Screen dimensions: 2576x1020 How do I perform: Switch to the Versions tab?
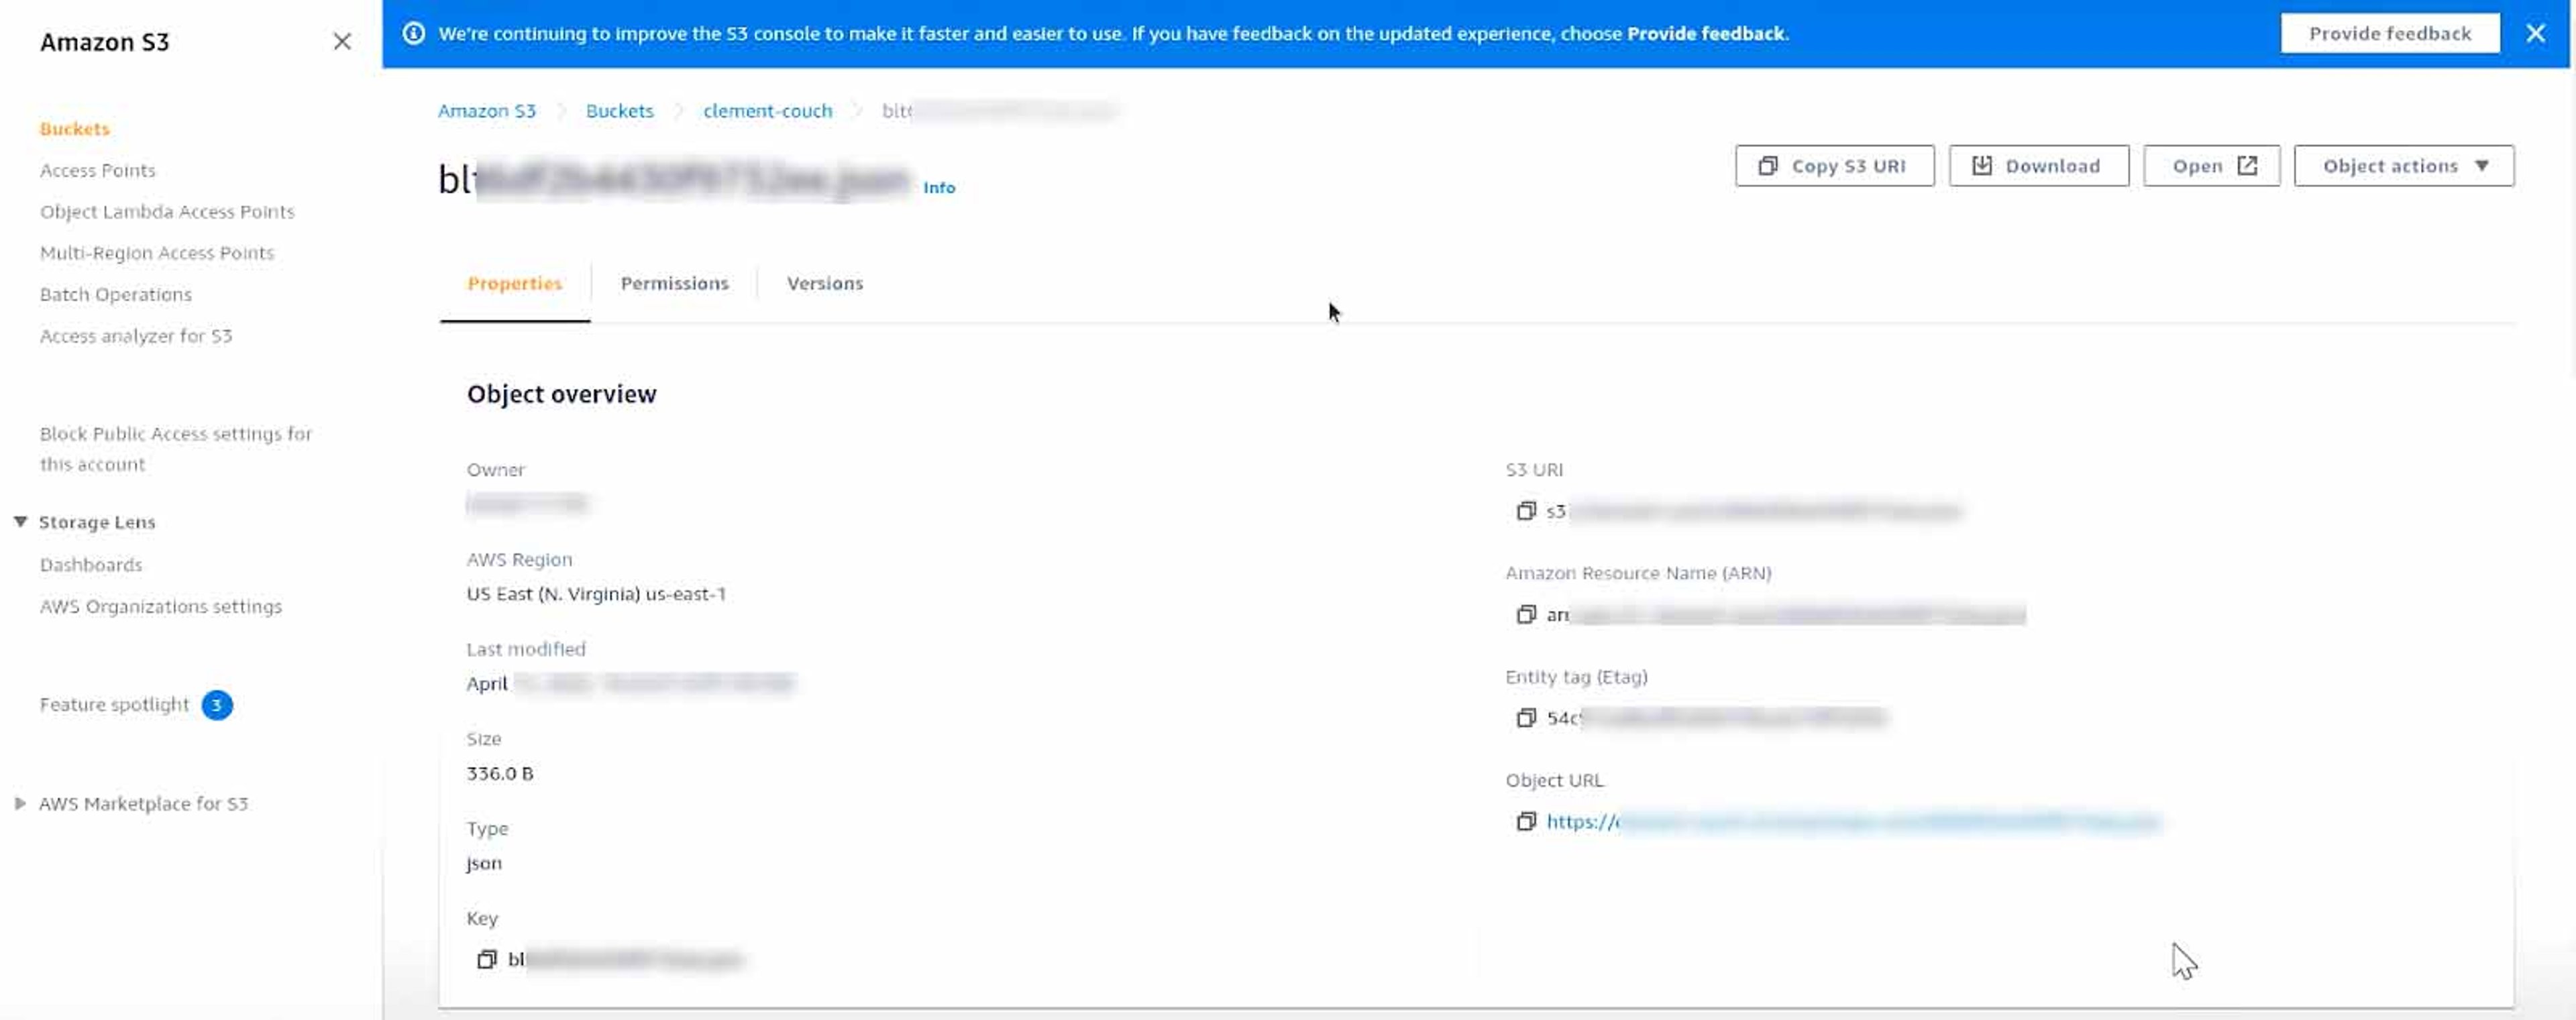tap(824, 283)
